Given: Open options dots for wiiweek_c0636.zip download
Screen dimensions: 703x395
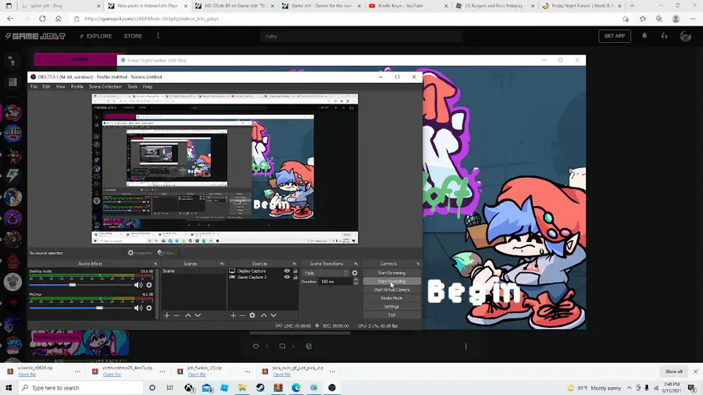Looking at the screenshot, I should point(77,372).
